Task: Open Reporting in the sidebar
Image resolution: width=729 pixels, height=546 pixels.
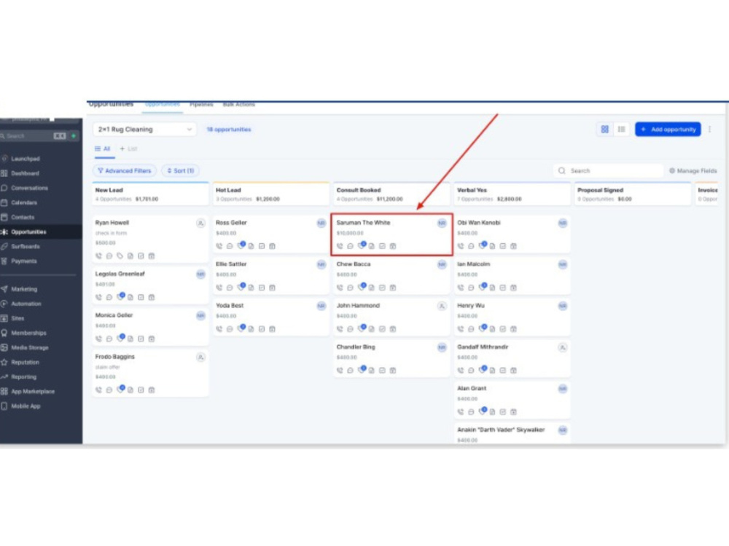Action: pyautogui.click(x=24, y=377)
